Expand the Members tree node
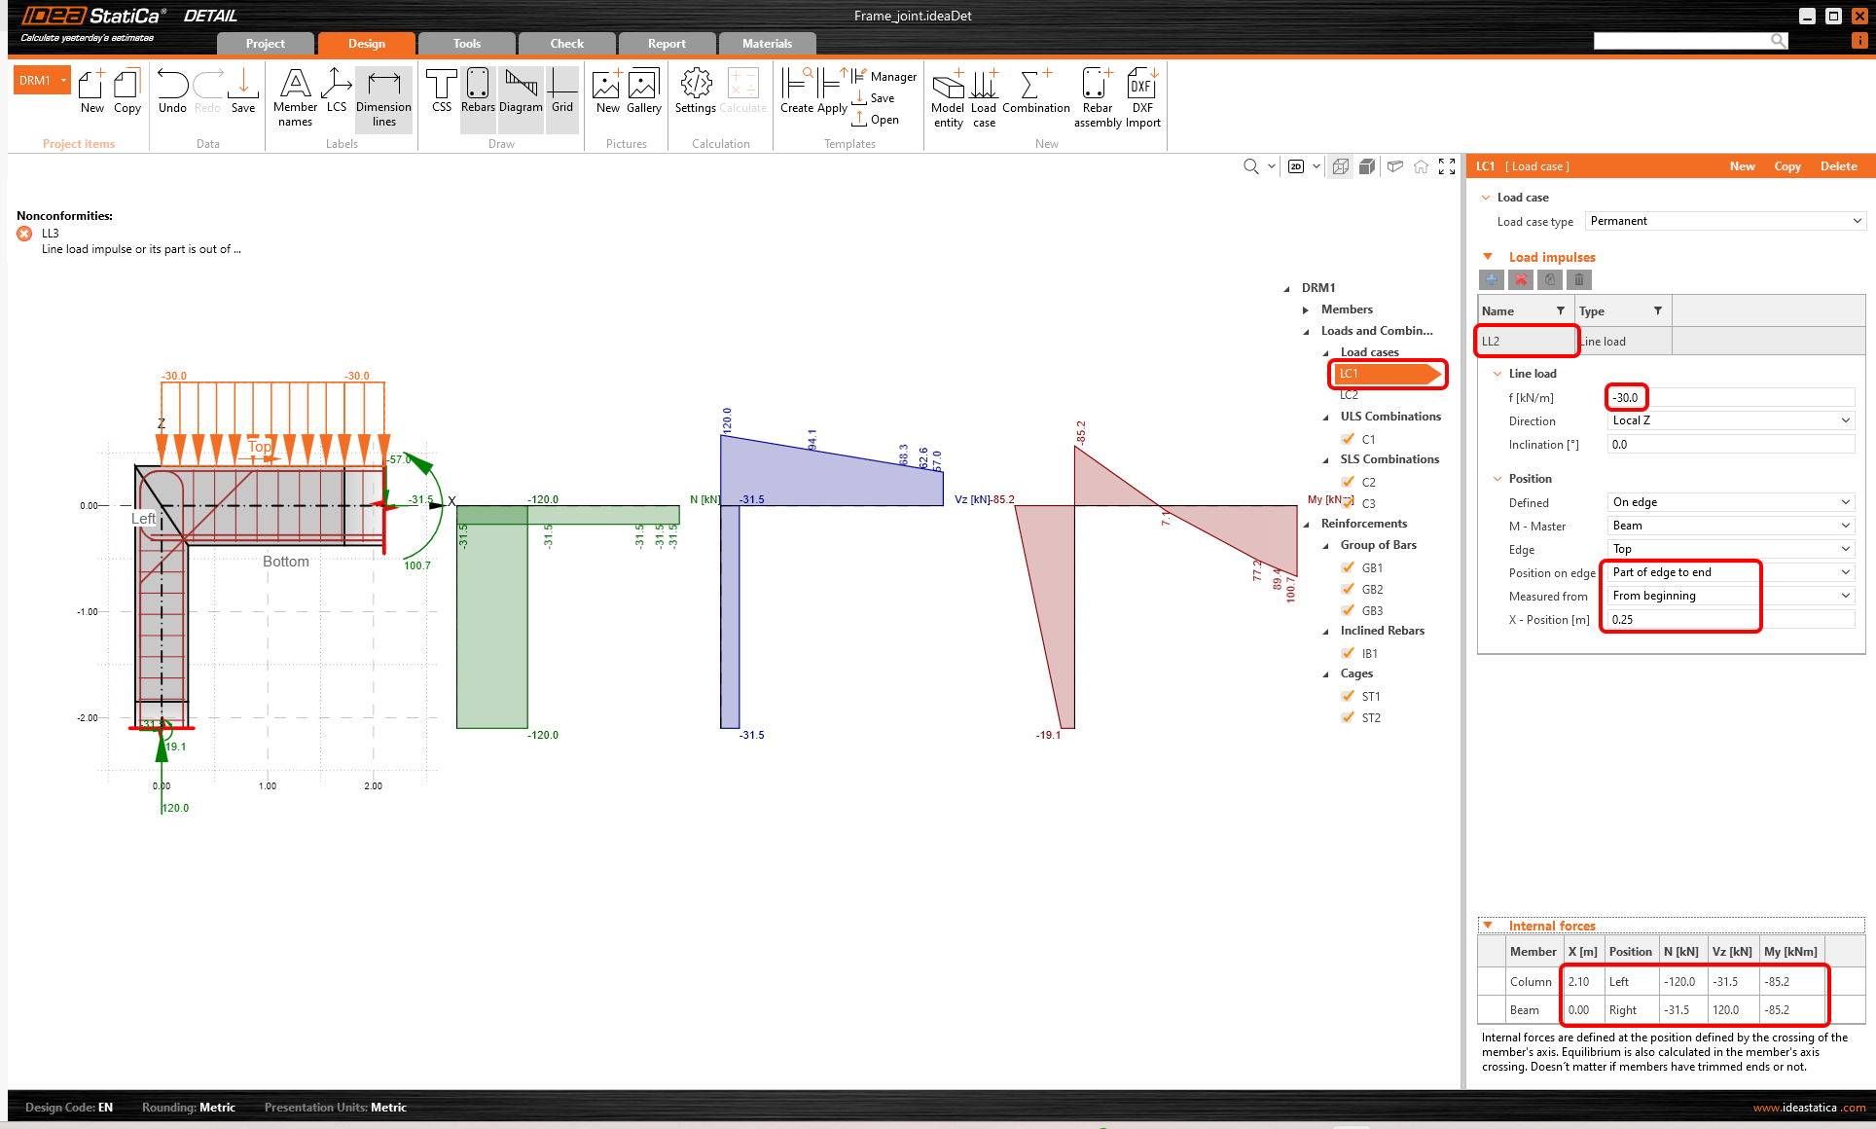 click(1306, 309)
